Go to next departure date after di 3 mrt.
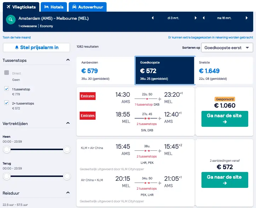Image resolution: width=256 pixels, height=208 pixels. tap(195, 18)
